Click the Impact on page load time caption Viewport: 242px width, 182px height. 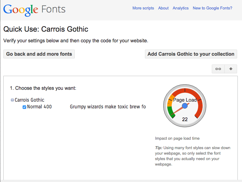tap(177, 138)
